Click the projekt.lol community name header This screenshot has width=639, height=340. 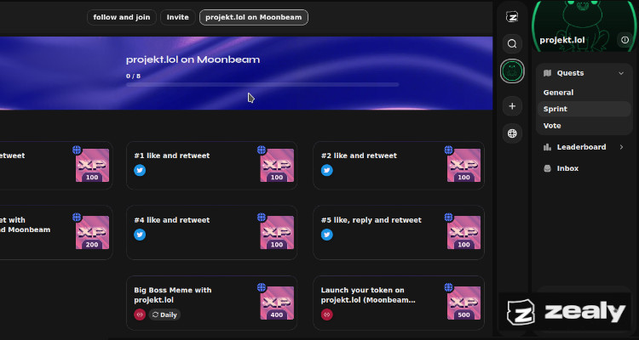point(562,40)
